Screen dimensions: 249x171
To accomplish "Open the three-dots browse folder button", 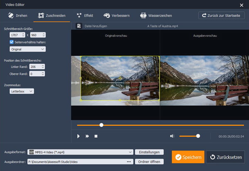I will (129, 161).
